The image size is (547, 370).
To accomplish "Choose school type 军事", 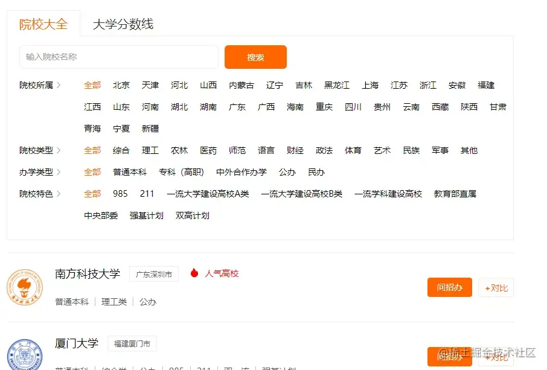I will 440,150.
